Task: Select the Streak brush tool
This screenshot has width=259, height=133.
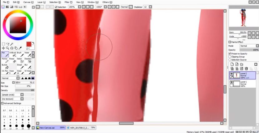Action: (x=20, y=66)
